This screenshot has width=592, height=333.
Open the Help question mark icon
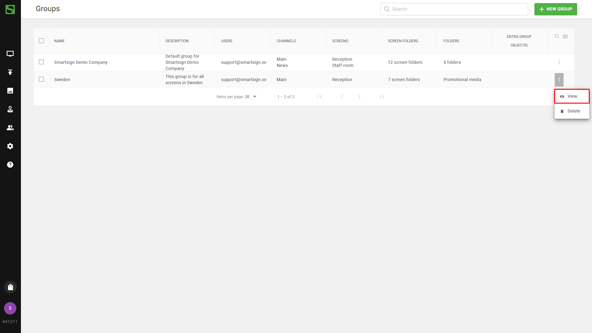click(10, 165)
